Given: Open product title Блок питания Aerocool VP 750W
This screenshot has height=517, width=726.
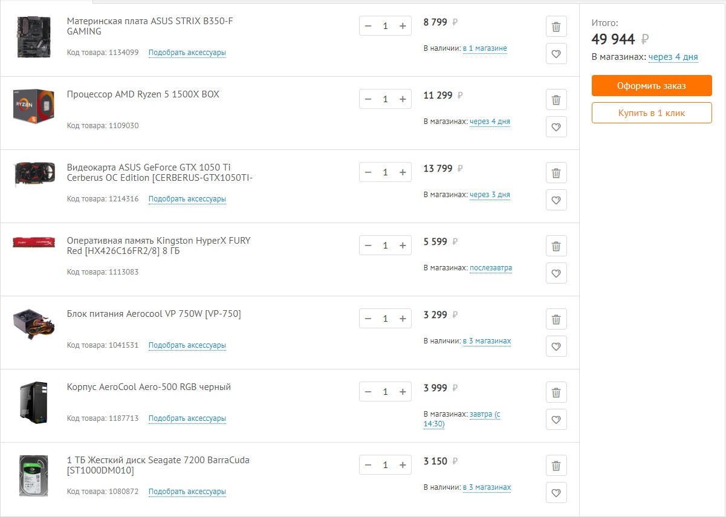Looking at the screenshot, I should (154, 314).
